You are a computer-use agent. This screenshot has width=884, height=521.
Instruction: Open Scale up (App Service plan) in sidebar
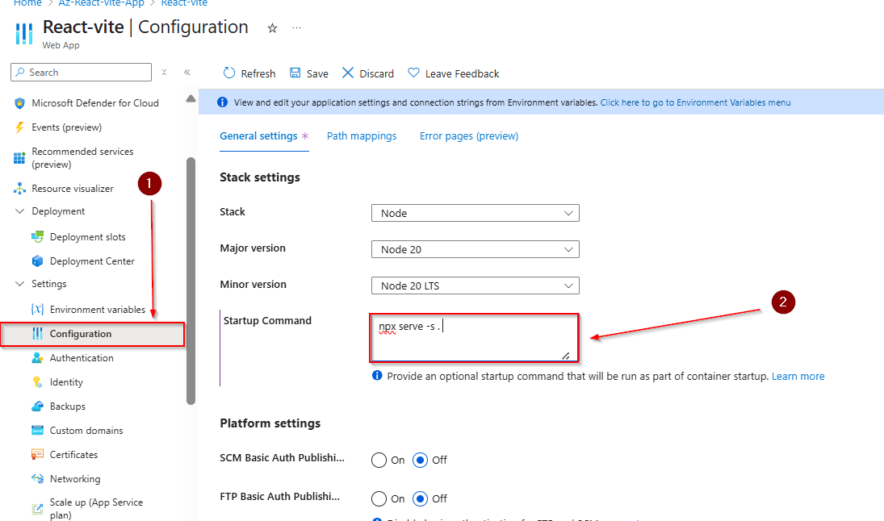click(96, 509)
